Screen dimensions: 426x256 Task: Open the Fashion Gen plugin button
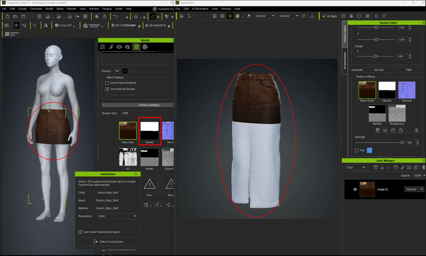coord(12,34)
